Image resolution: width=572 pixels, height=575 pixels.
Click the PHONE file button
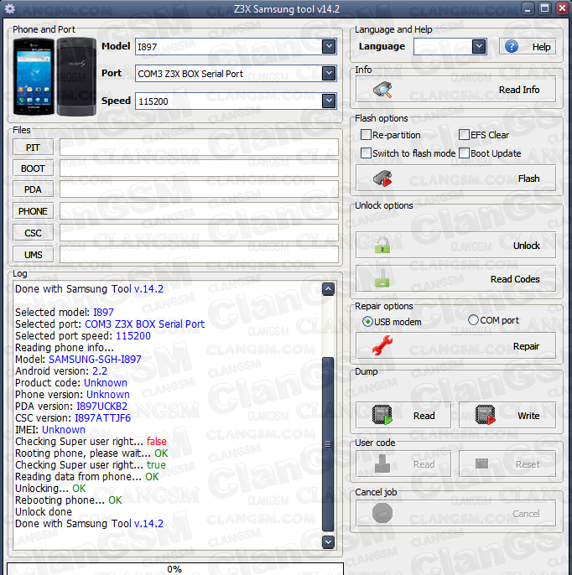coord(33,211)
